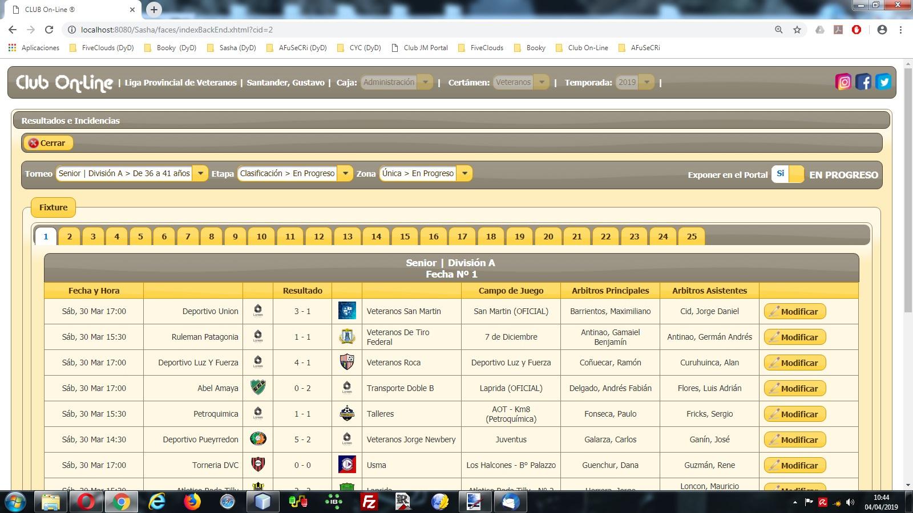Select the Fixture tab
Screen dimensions: 913x513
(53, 207)
